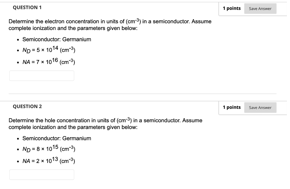Image resolution: width=290 pixels, height=189 pixels.
Task: Click the answer input field under Question 1
Action: 42,76
